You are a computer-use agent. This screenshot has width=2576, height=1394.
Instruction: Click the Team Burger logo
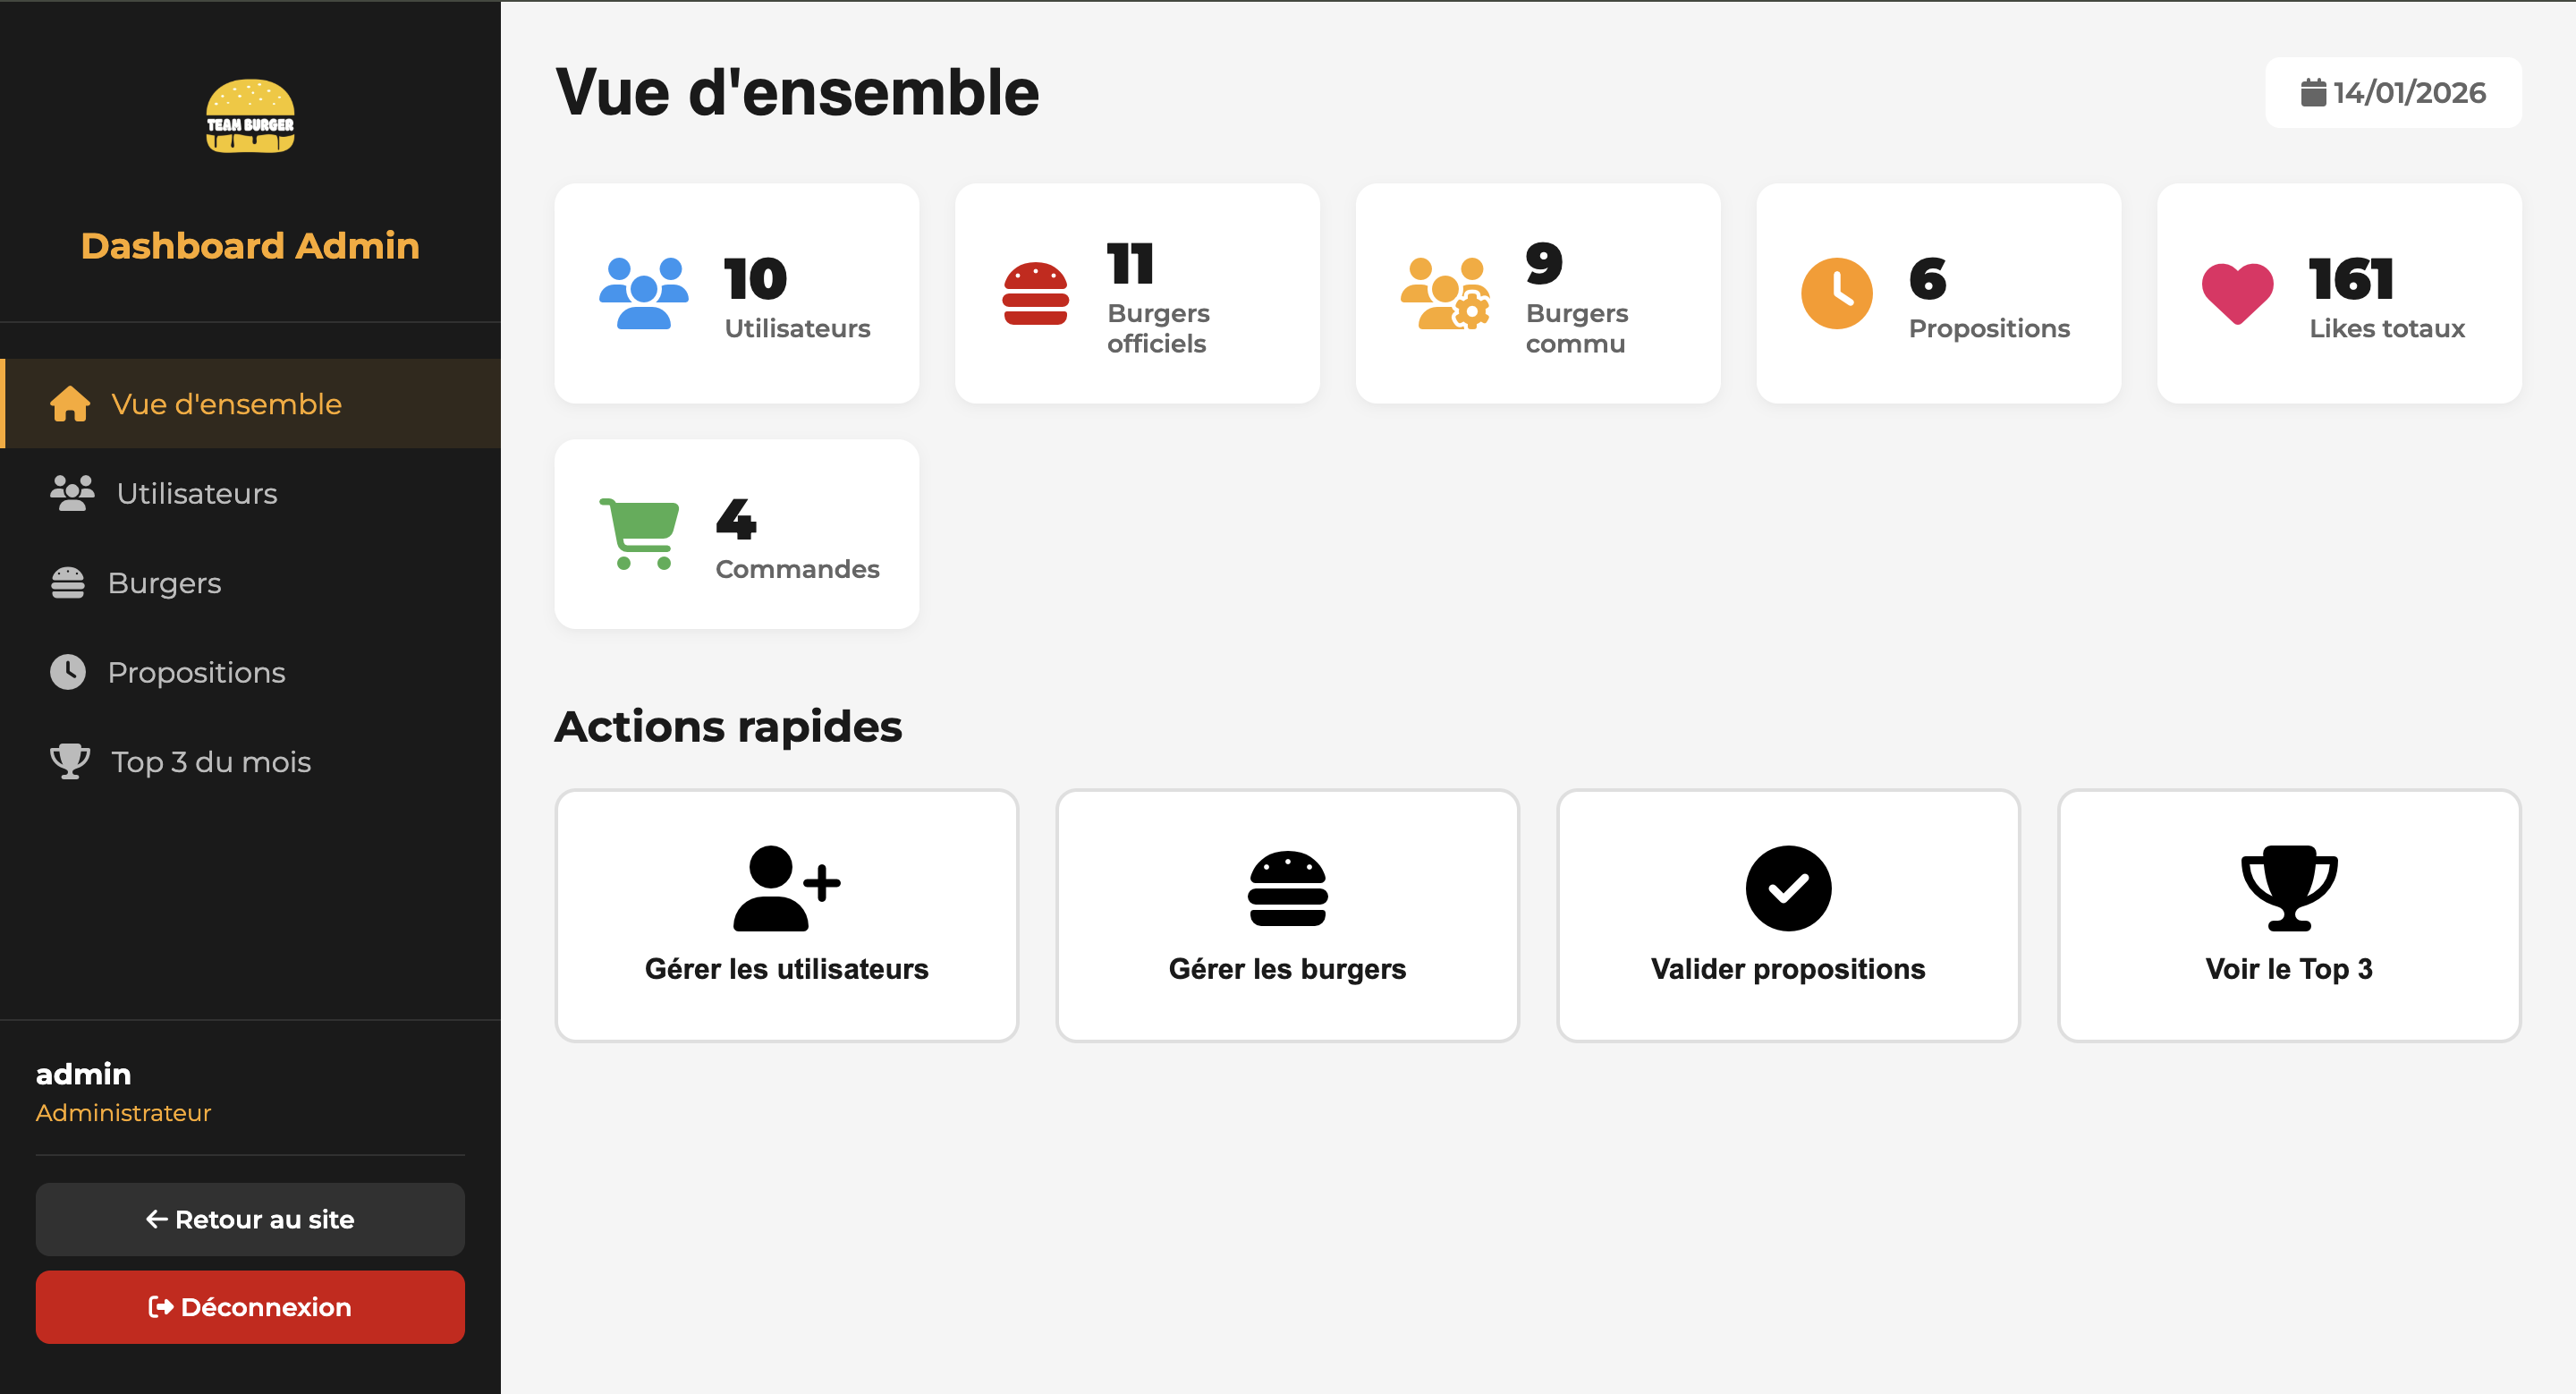click(250, 117)
